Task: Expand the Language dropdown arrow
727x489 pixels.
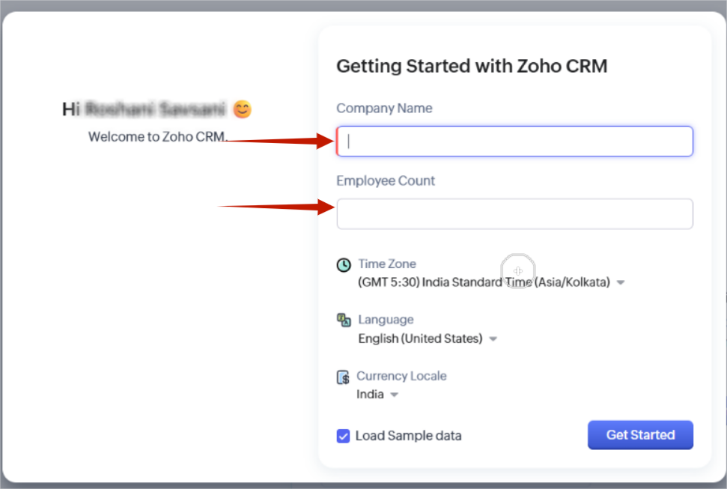Action: pos(493,339)
